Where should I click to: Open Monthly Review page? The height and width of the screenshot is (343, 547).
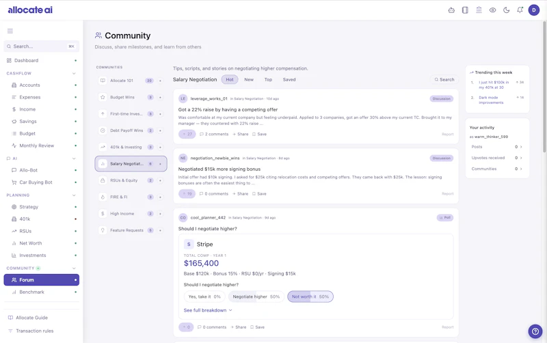[43, 146]
